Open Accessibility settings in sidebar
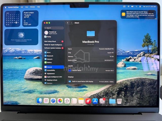This screenshot has width=162, height=121. coord(54,70)
